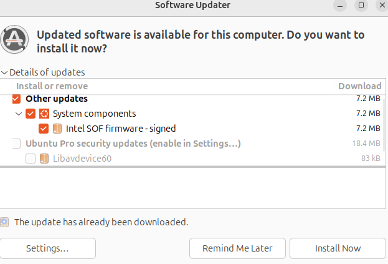Click the Download column header

pyautogui.click(x=360, y=86)
